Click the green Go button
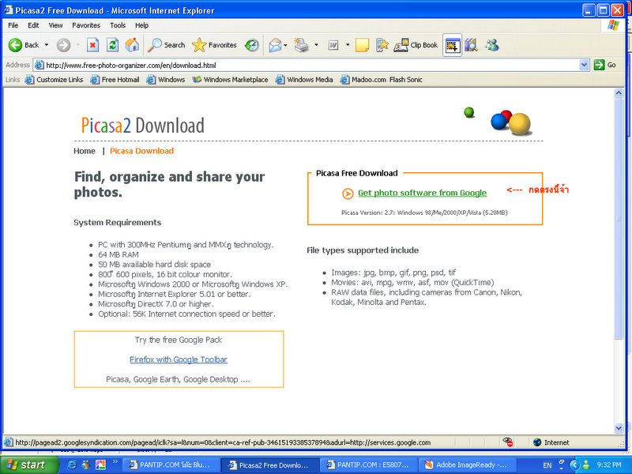632x474 pixels. pos(605,65)
